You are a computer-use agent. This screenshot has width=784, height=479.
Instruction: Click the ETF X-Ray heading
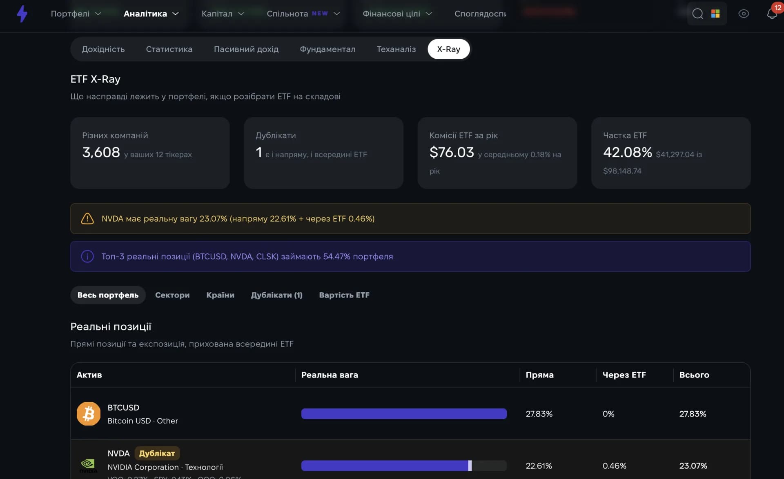tap(95, 79)
